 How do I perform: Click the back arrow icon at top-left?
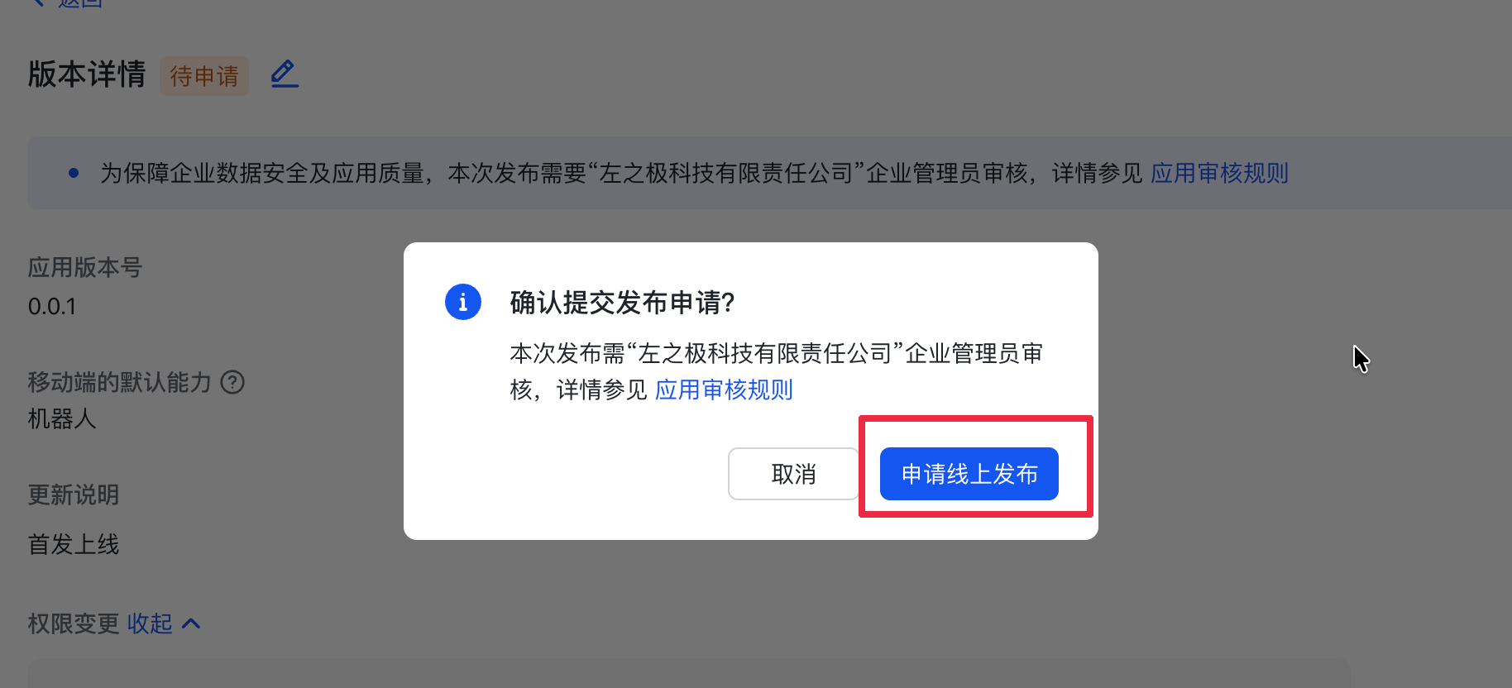pos(38,2)
